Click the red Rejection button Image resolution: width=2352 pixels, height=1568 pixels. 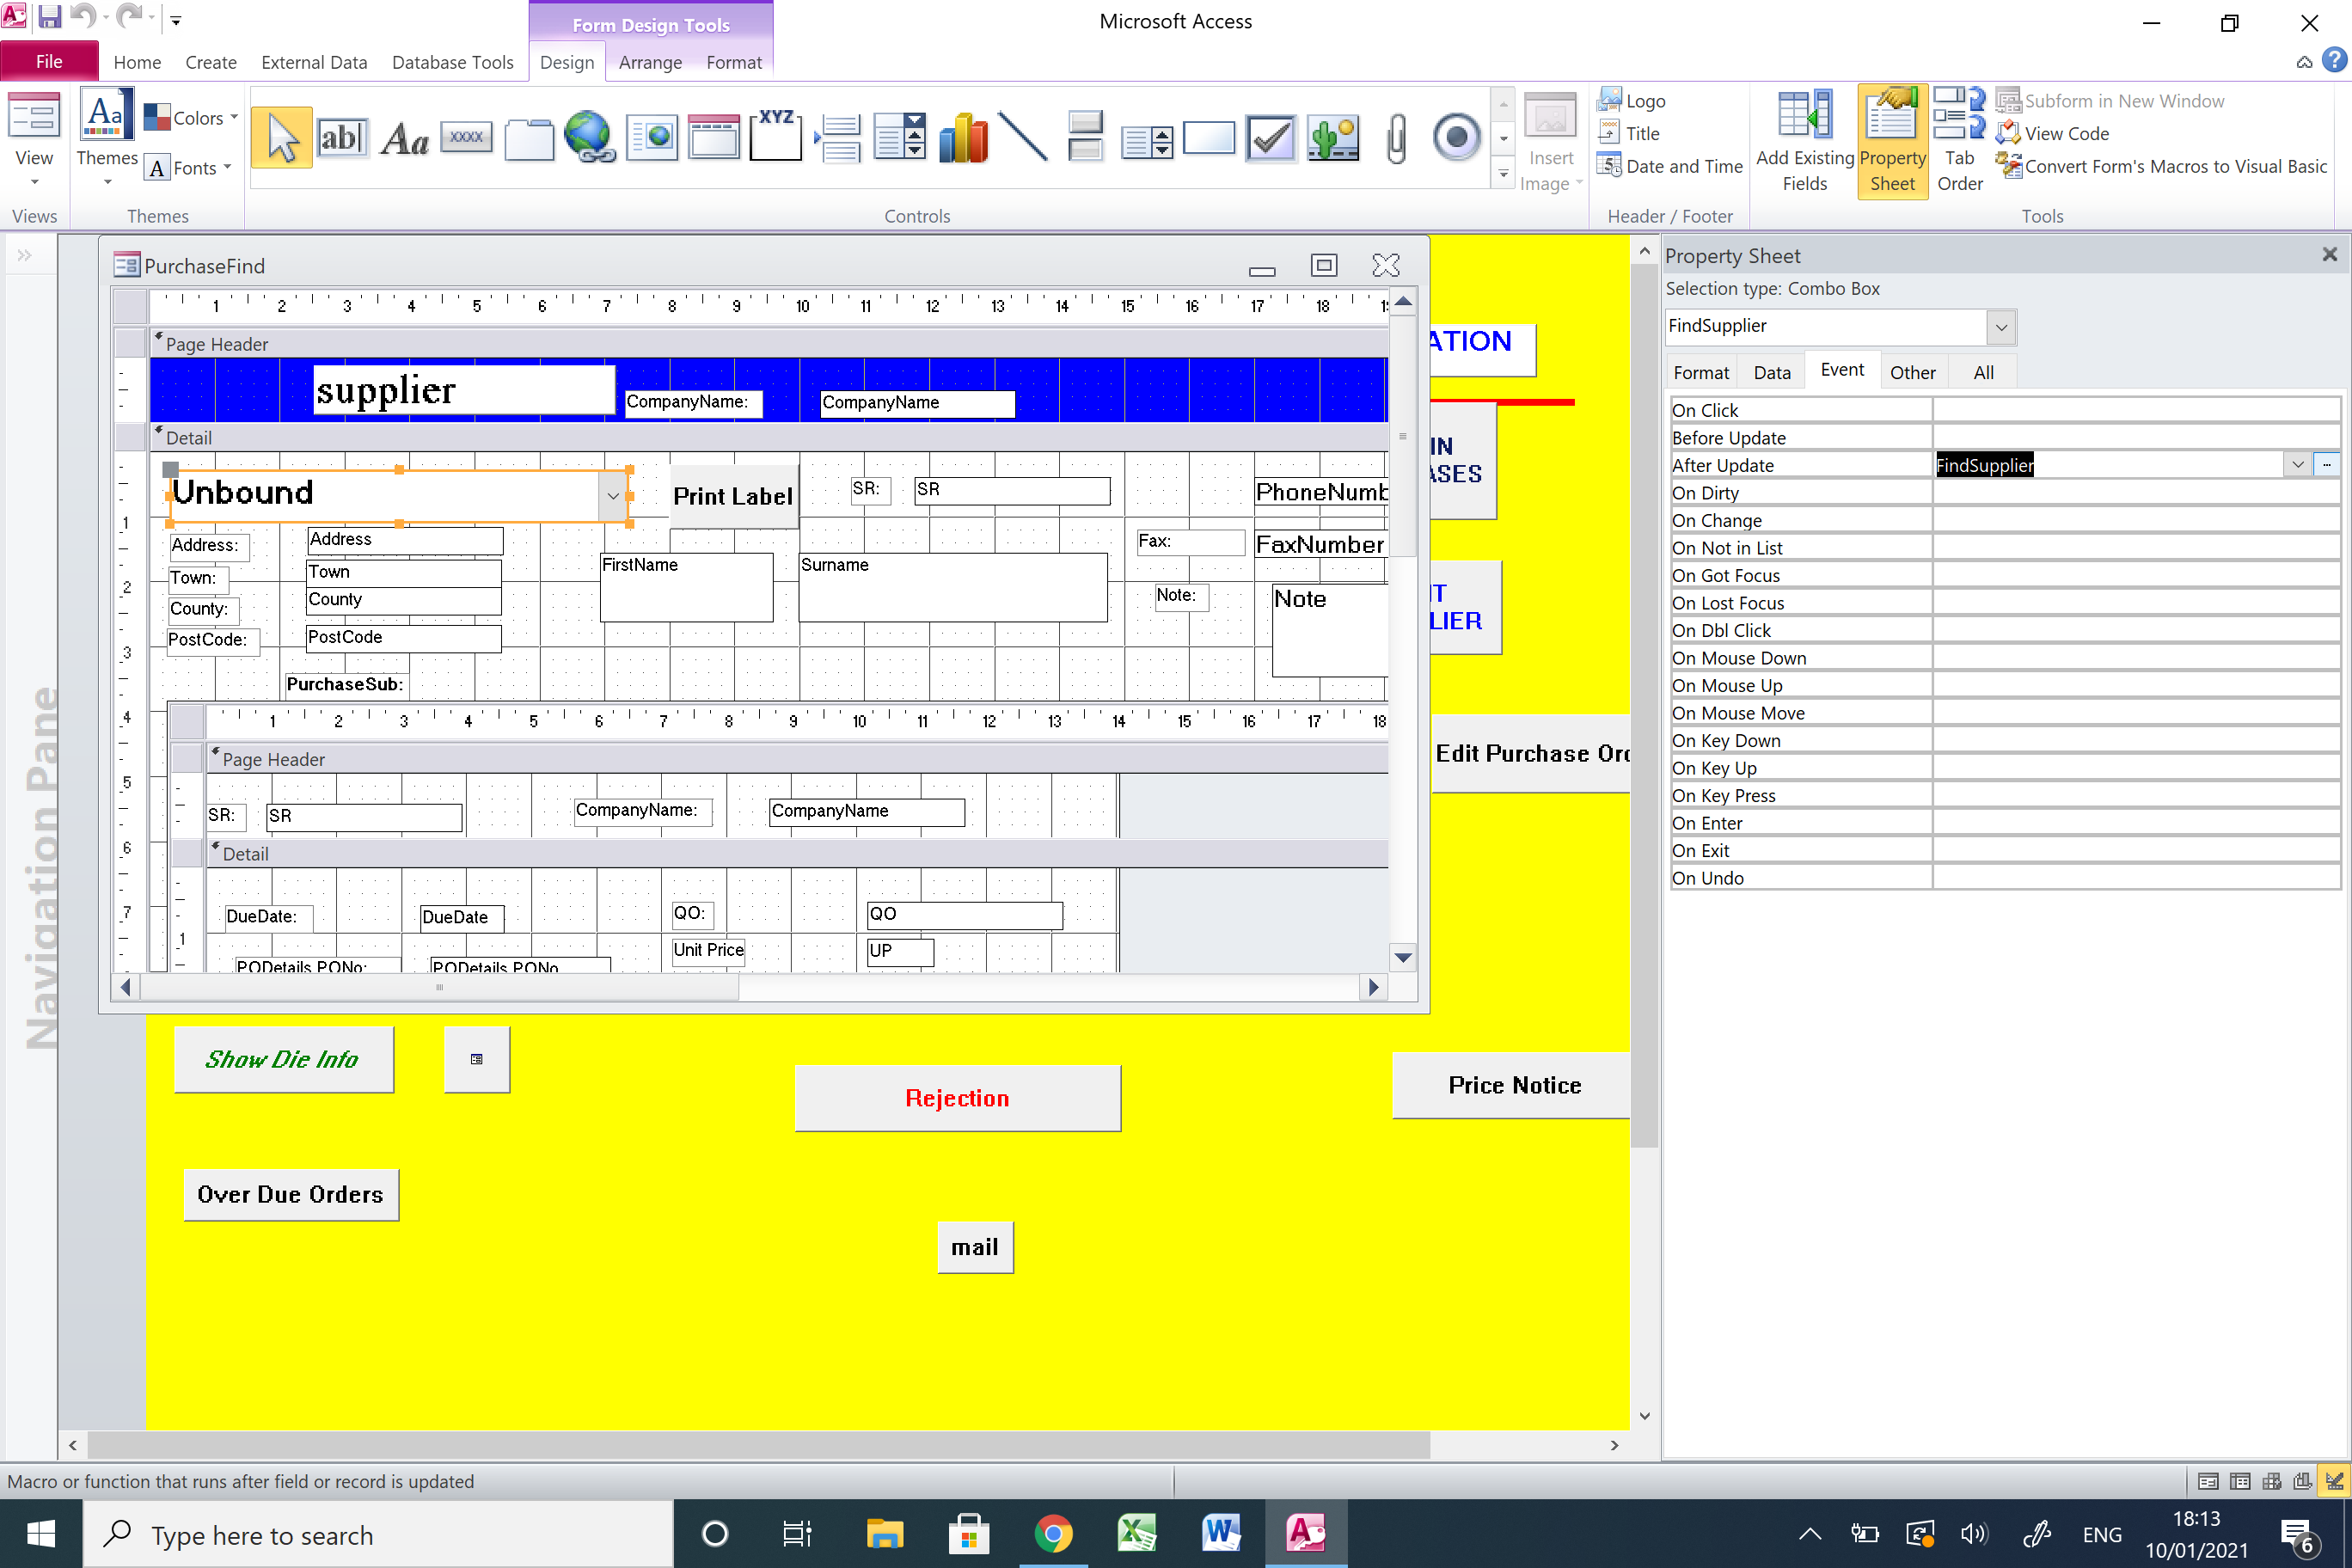pyautogui.click(x=957, y=1098)
